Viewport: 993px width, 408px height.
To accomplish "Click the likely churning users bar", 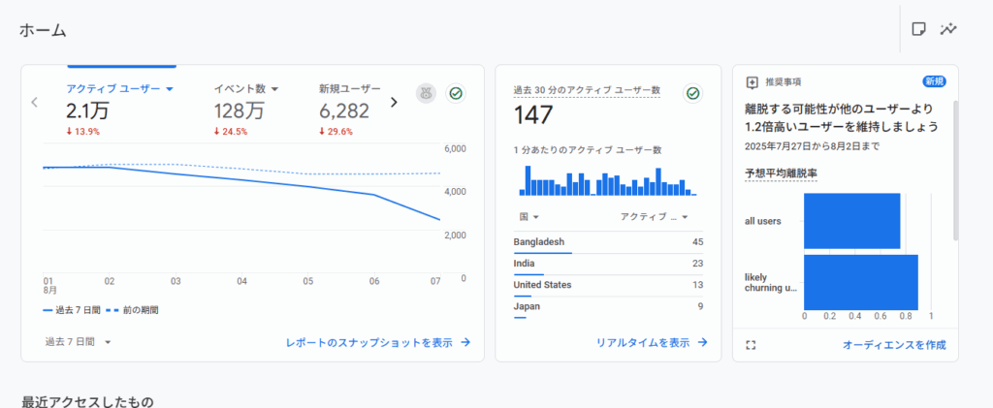I will [x=861, y=282].
